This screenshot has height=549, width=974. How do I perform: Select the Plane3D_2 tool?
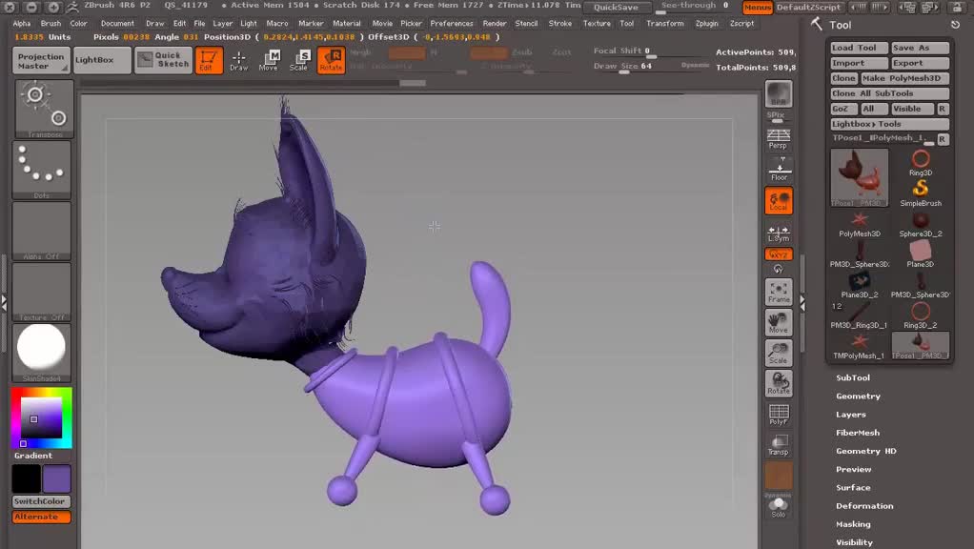(x=860, y=284)
